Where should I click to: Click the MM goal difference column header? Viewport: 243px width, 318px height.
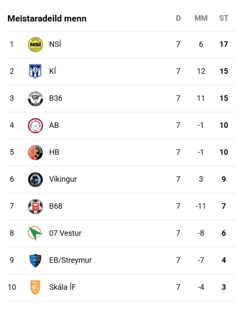[x=201, y=19]
